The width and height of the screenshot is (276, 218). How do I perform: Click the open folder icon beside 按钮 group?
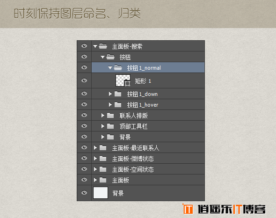(110, 57)
